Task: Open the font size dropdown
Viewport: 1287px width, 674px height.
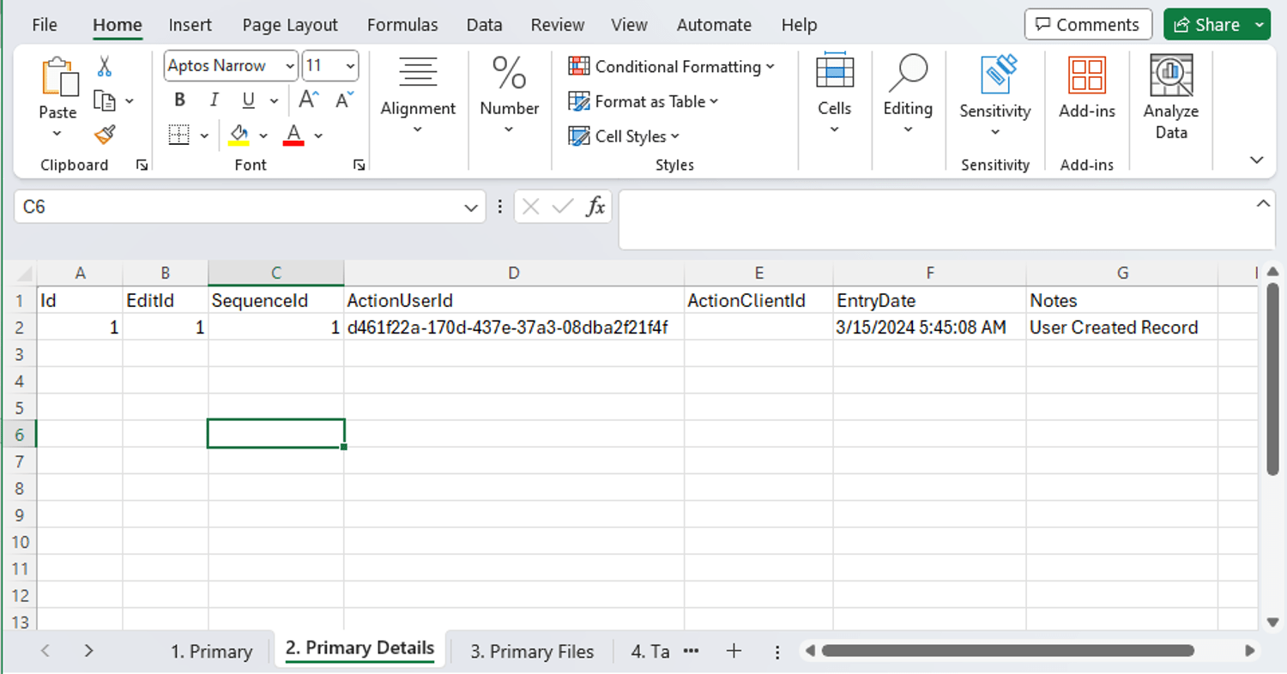Action: click(x=349, y=66)
